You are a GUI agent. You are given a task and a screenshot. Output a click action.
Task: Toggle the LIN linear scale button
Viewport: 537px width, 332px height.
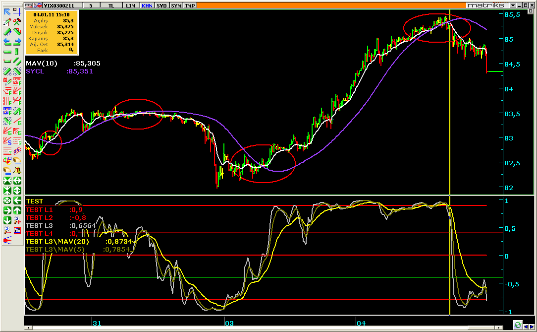click(x=131, y=5)
